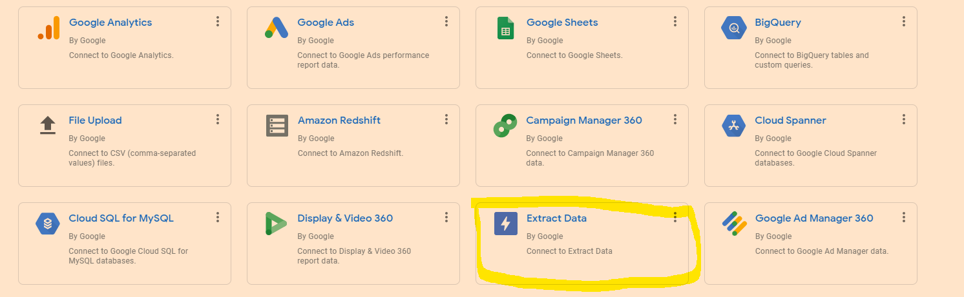Click the Display & Video 360 icon
Viewport: 964px width, 297px height.
276,224
